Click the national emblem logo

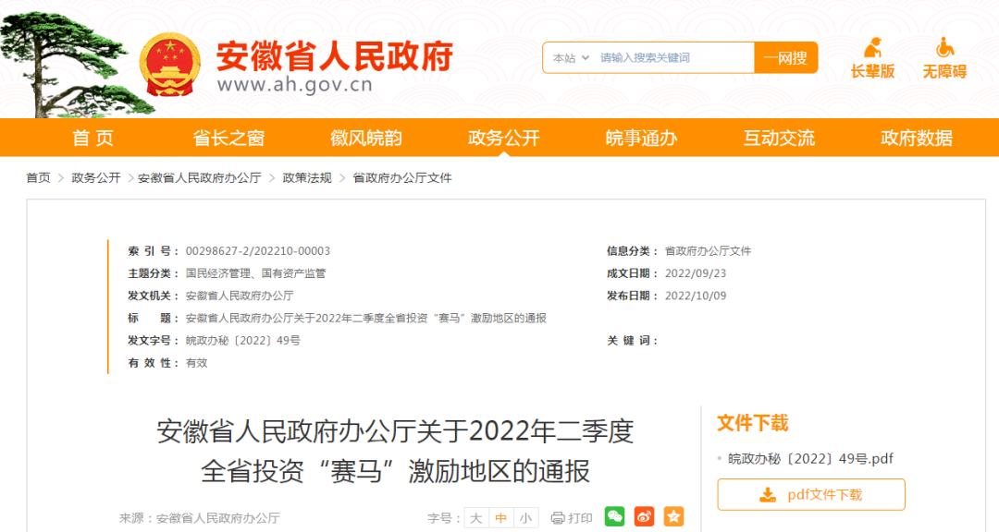point(169,61)
